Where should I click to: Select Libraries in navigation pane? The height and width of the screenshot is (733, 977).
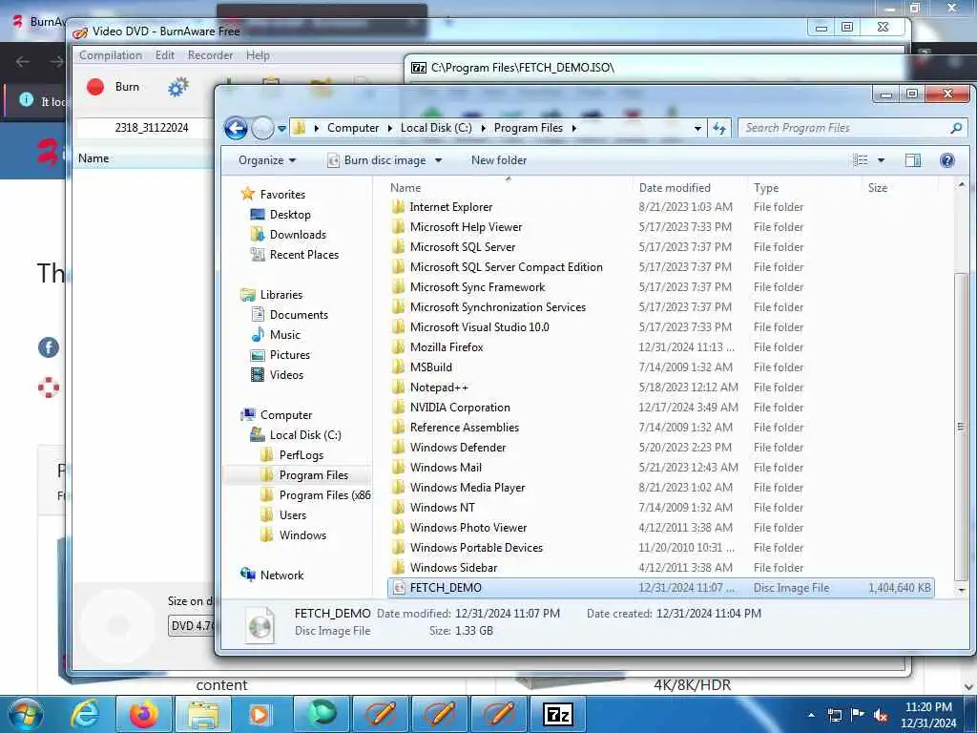coord(281,295)
